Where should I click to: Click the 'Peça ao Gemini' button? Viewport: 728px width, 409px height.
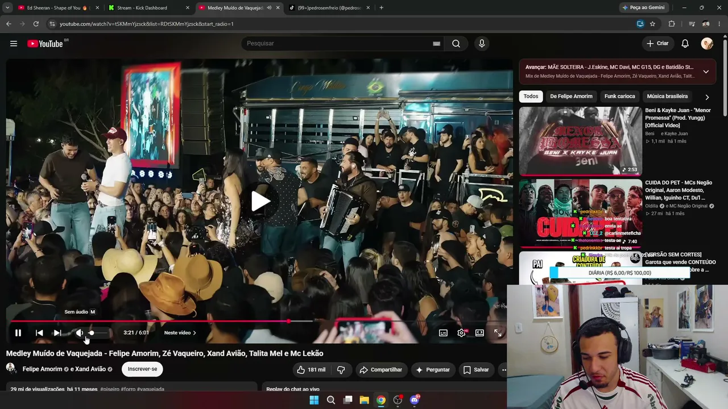(644, 8)
